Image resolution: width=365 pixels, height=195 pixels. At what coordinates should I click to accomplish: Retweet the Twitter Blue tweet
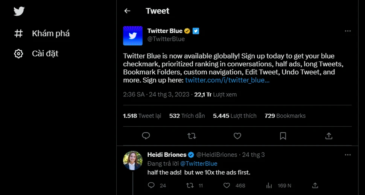tap(192, 136)
